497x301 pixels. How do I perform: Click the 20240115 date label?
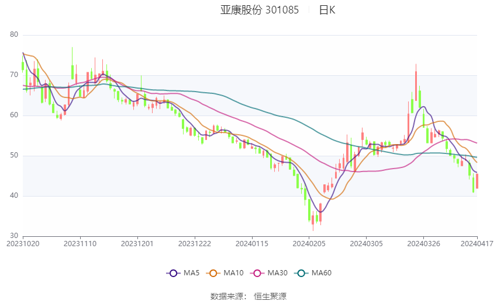(251, 243)
